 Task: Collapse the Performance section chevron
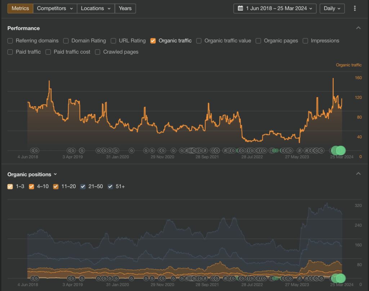[x=358, y=28]
